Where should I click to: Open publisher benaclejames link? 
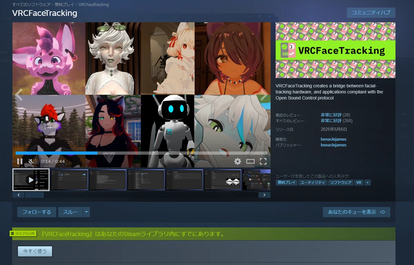tap(334, 145)
